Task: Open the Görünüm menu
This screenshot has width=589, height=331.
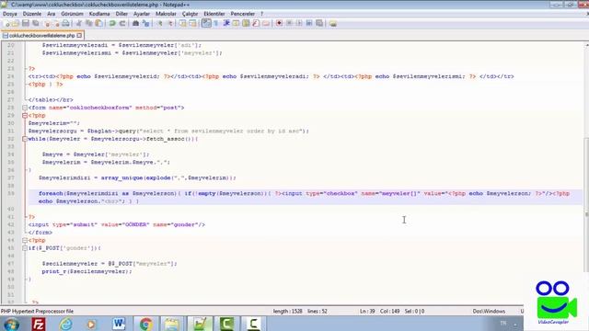Action: 72,14
